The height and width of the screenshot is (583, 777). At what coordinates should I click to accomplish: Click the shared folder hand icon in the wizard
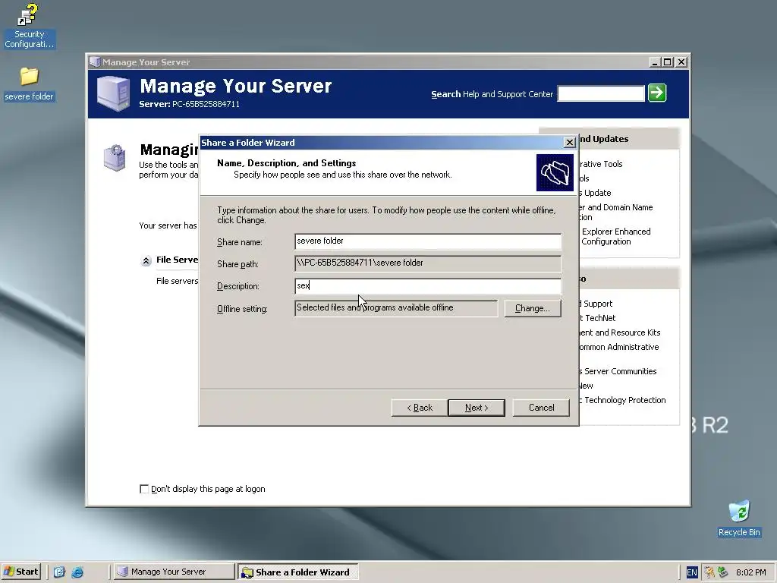(x=555, y=172)
